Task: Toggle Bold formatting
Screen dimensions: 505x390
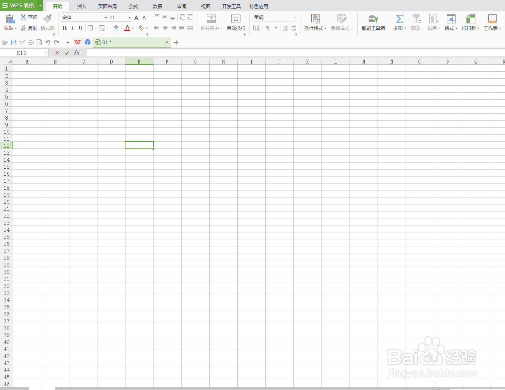Action: [x=65, y=28]
